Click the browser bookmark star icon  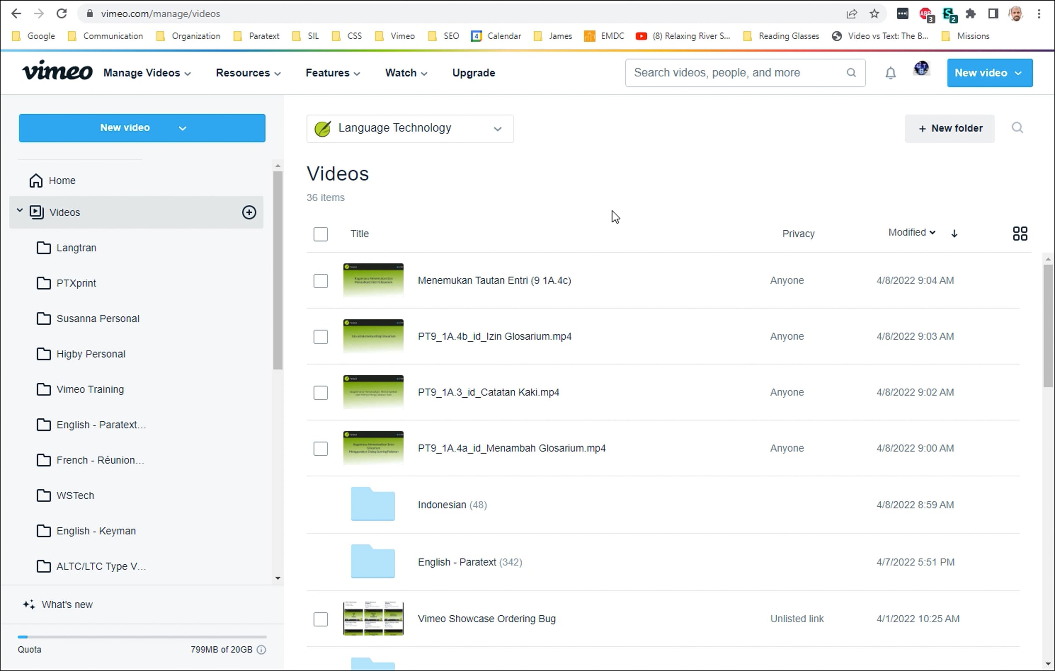pos(874,14)
